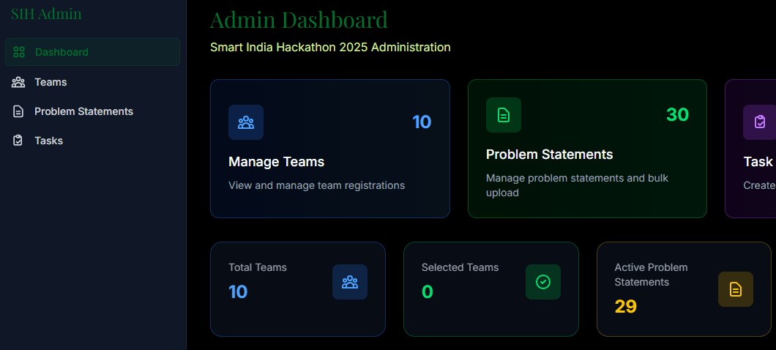Click the blue people icon on Manage Teams card

(246, 122)
